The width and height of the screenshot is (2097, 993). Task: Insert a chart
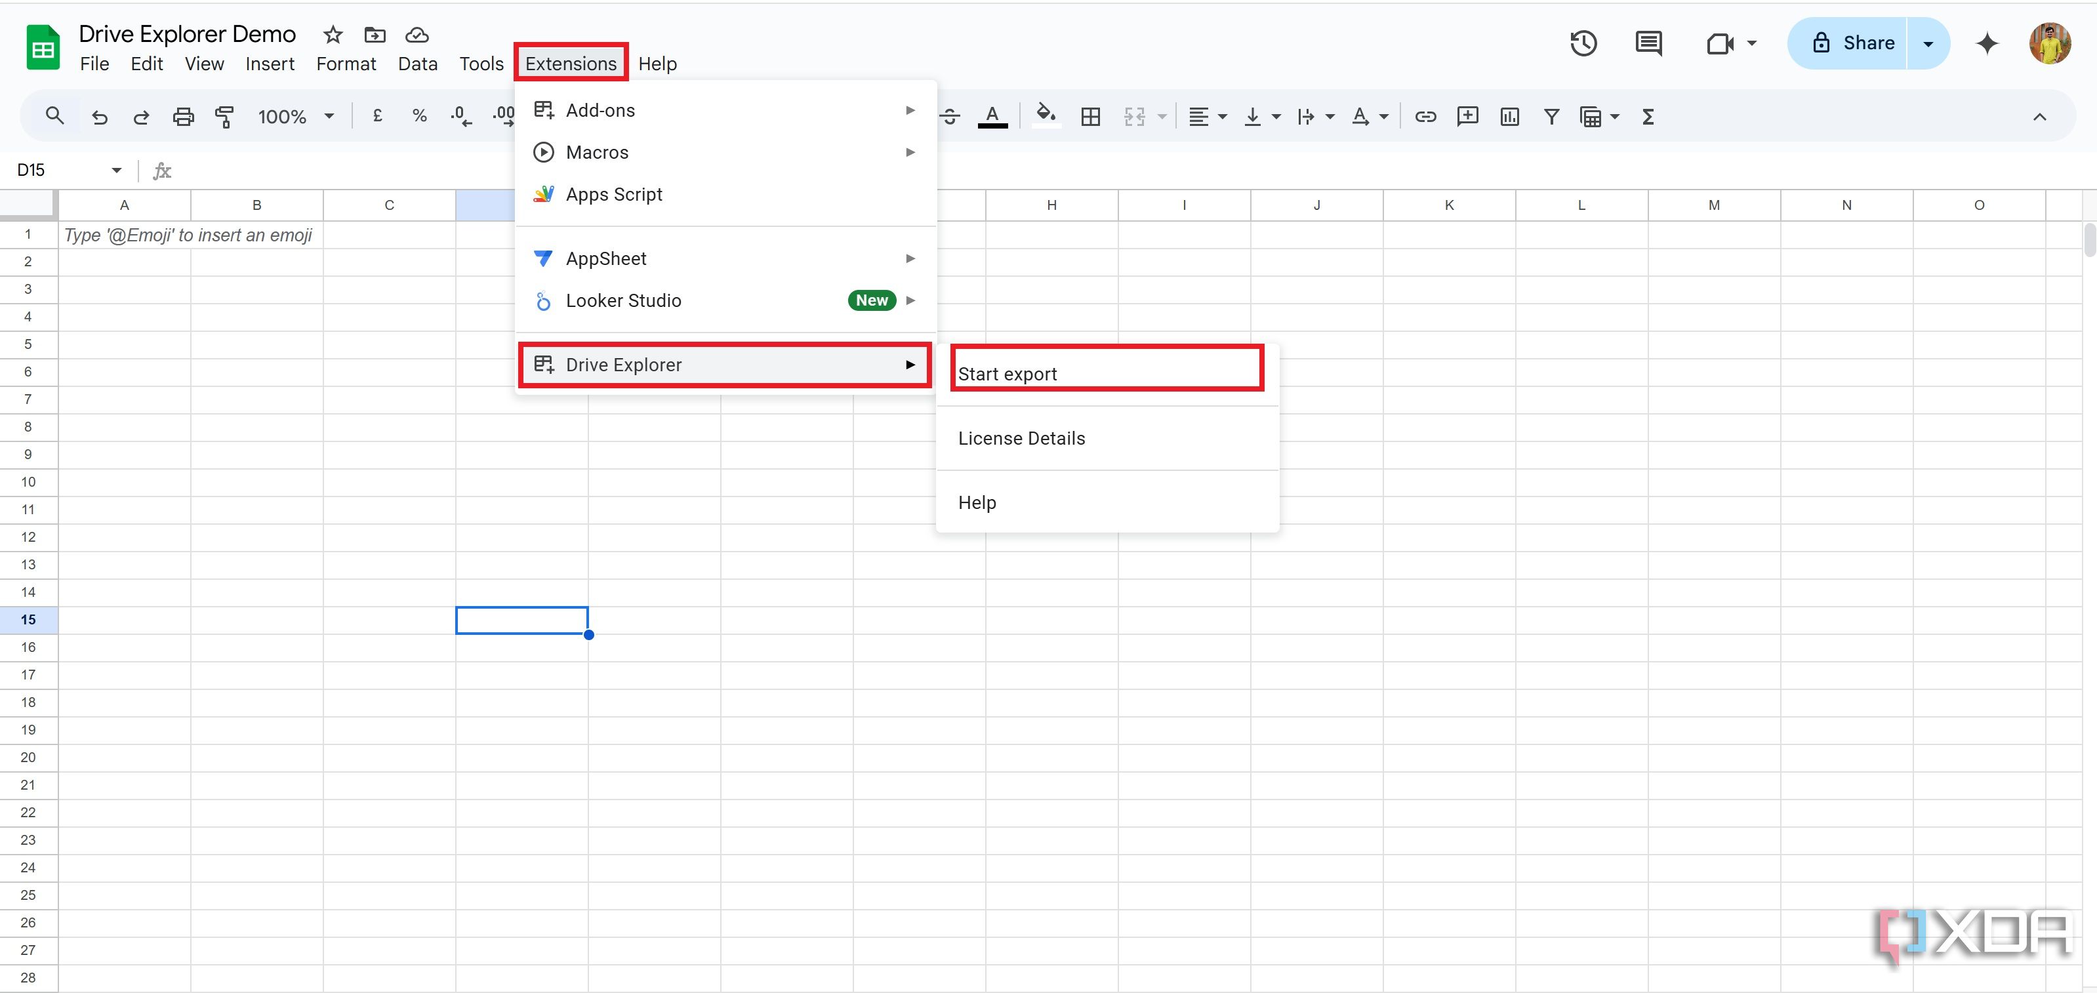coord(1509,117)
